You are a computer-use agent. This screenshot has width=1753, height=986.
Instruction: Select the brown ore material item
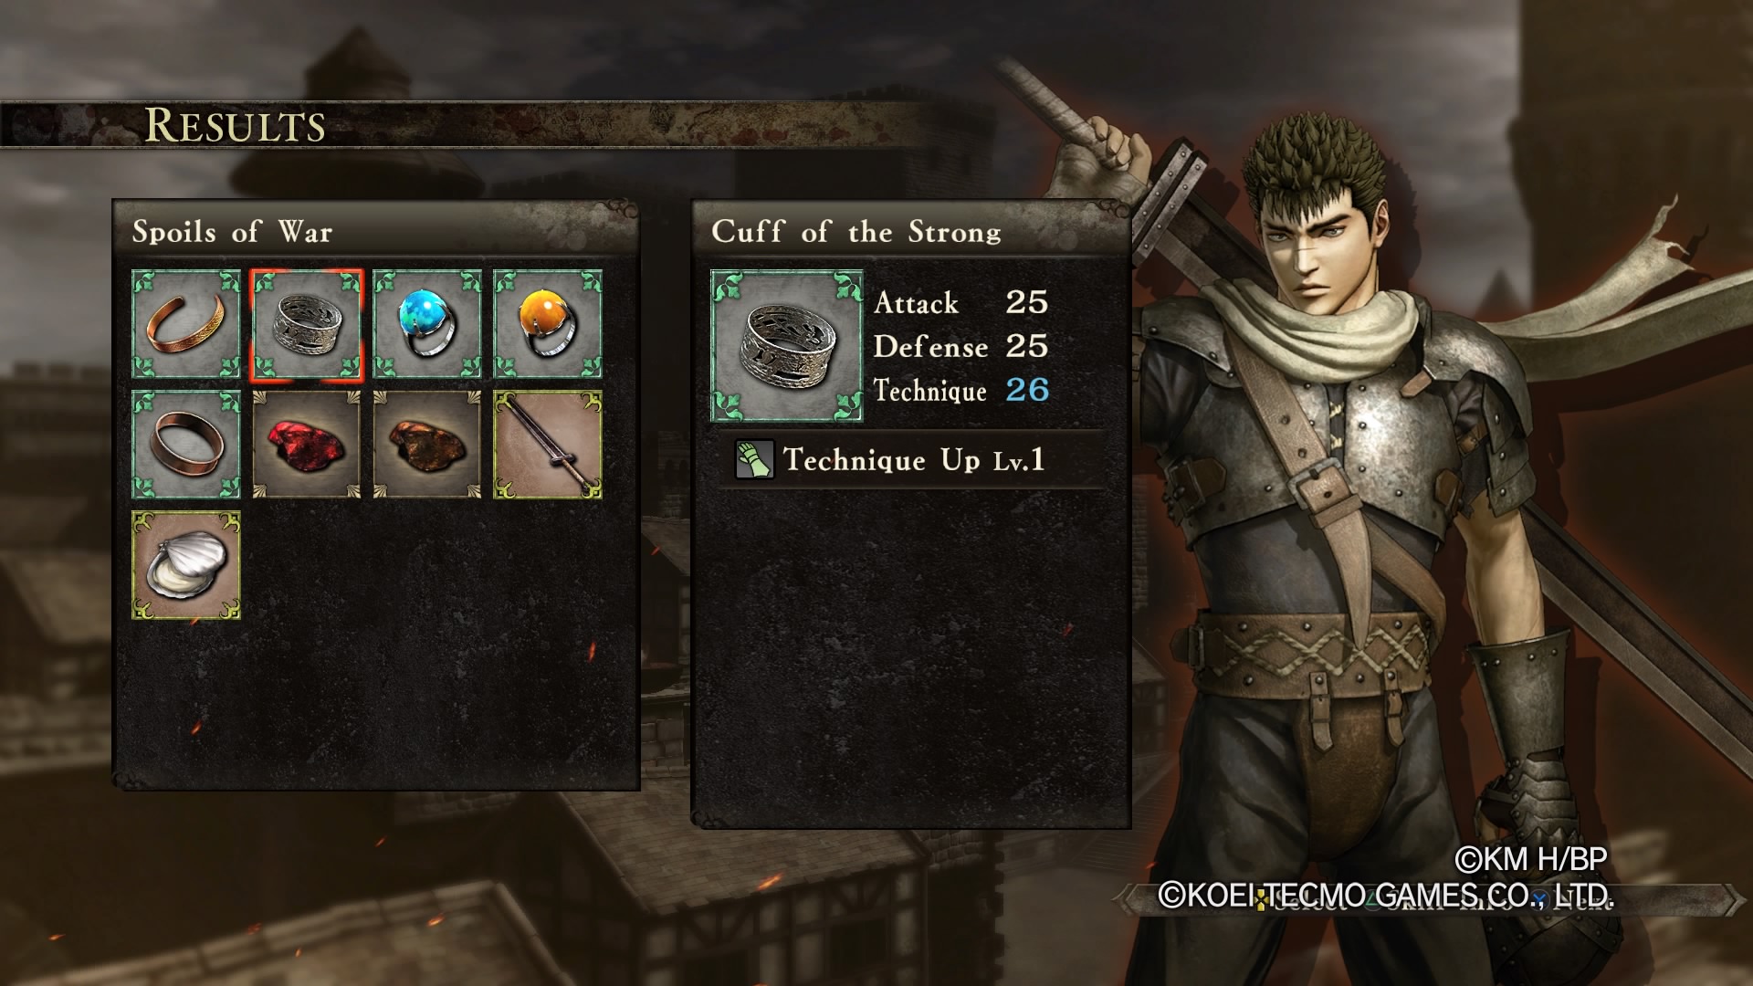(x=427, y=445)
